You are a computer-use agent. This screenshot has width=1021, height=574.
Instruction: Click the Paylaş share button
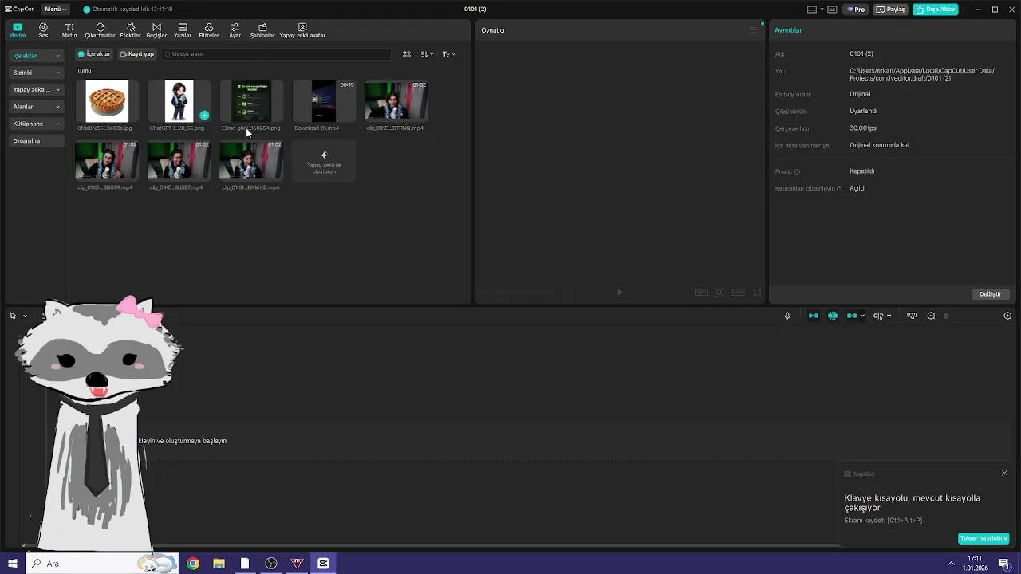(891, 10)
